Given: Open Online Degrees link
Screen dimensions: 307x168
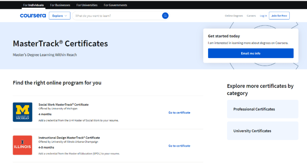Looking at the screenshot, I should (234, 16).
